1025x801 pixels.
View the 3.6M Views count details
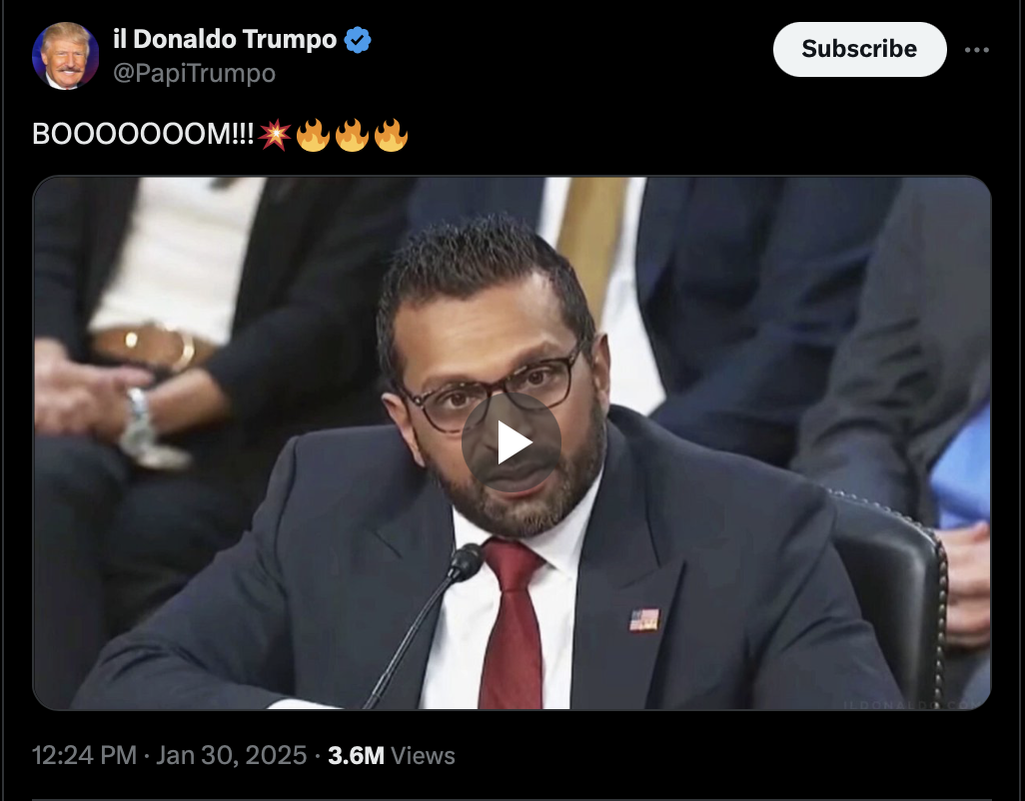click(391, 755)
